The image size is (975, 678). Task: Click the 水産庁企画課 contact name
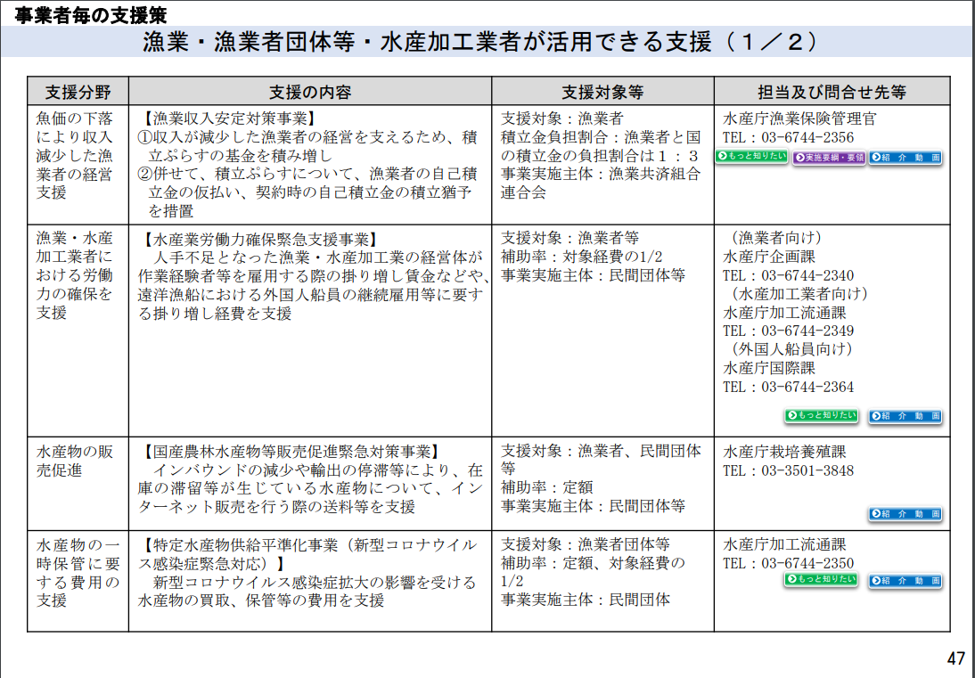pos(768,257)
